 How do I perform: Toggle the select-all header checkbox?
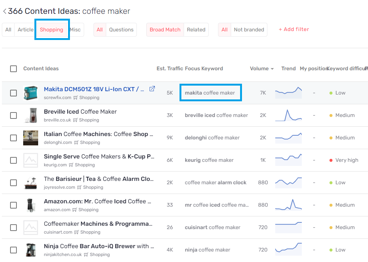[13, 69]
